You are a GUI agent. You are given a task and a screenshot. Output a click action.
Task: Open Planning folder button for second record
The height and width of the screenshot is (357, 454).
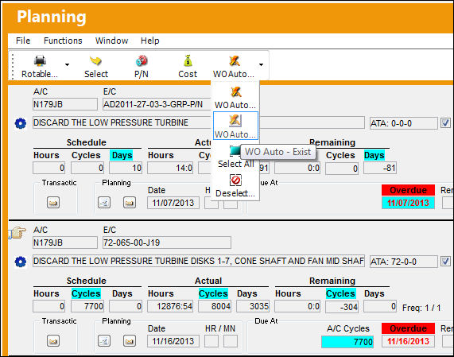click(x=130, y=341)
